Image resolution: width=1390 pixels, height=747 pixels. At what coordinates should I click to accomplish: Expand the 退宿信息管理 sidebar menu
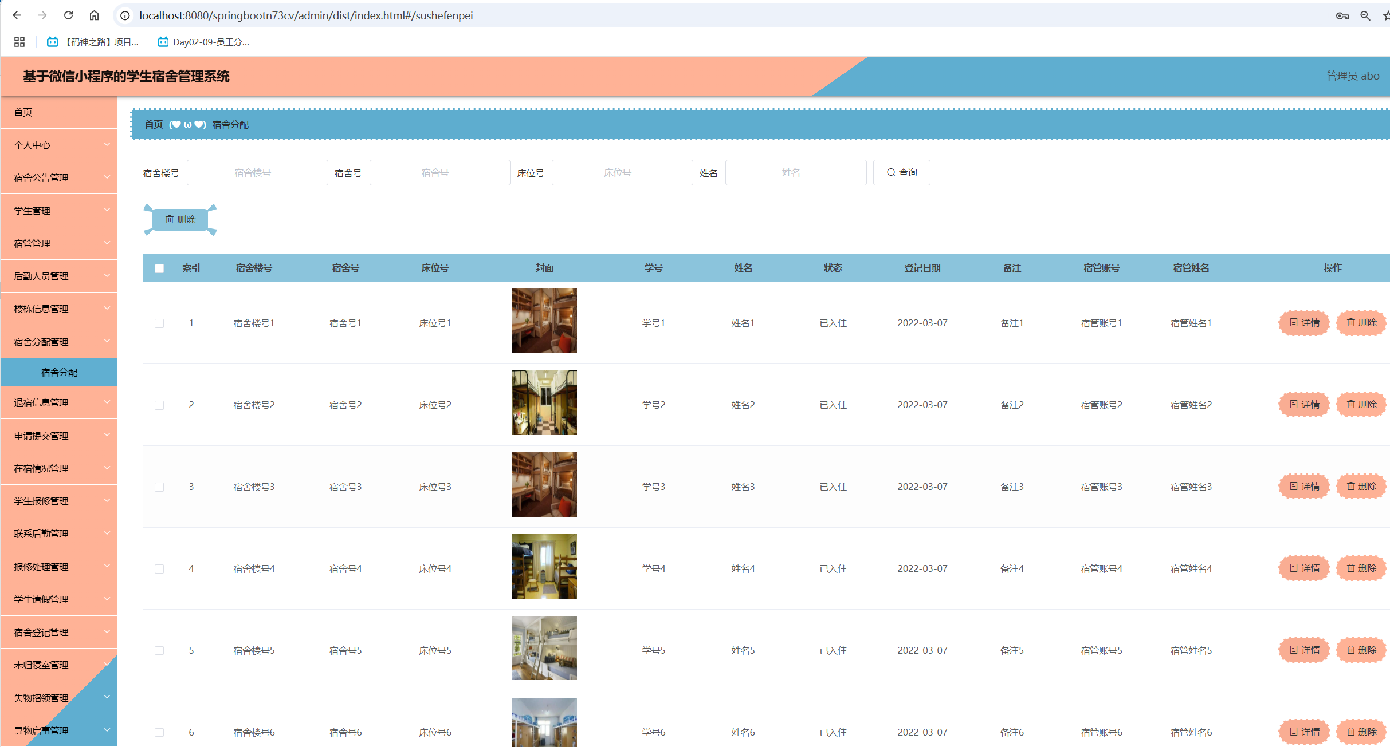(59, 402)
